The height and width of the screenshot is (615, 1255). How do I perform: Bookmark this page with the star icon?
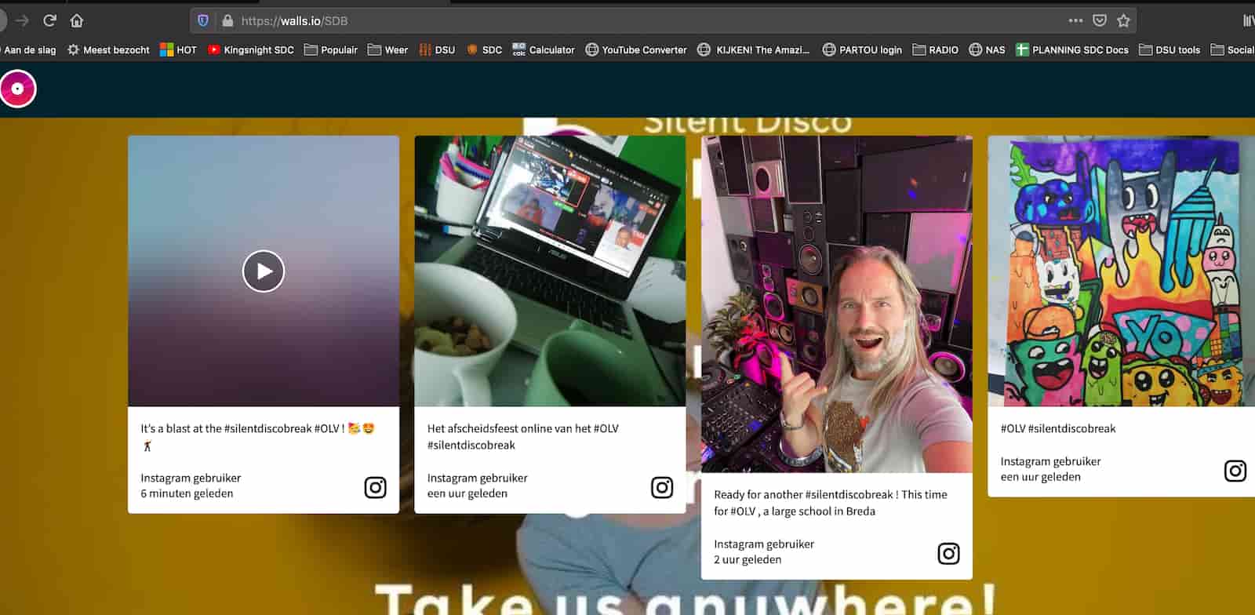click(1123, 20)
